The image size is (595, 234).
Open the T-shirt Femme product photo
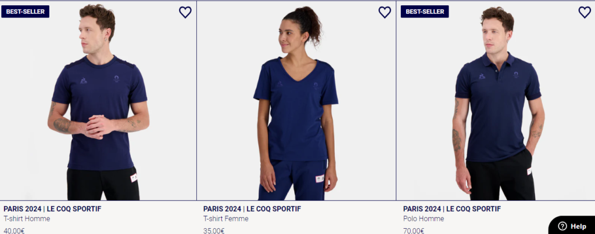[x=296, y=101]
